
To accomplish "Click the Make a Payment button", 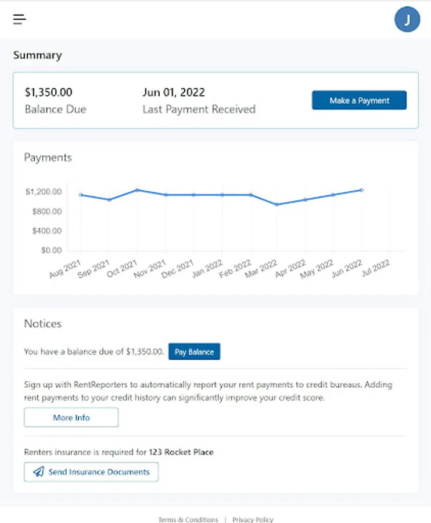I will [x=359, y=101].
